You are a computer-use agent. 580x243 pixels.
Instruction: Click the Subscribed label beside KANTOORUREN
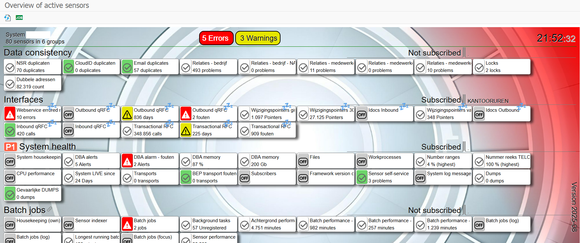point(441,100)
